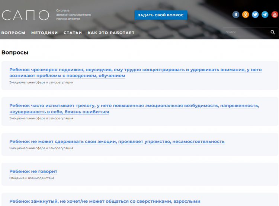Open the "Ребенок не говорит" question
The image size is (279, 206).
point(33,171)
